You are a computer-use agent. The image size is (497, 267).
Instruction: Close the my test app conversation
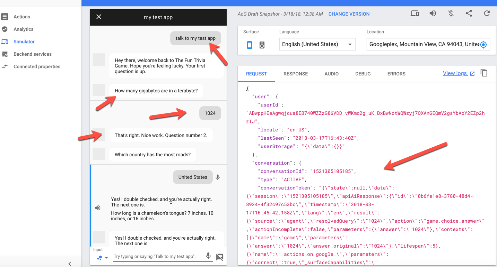coord(99,17)
